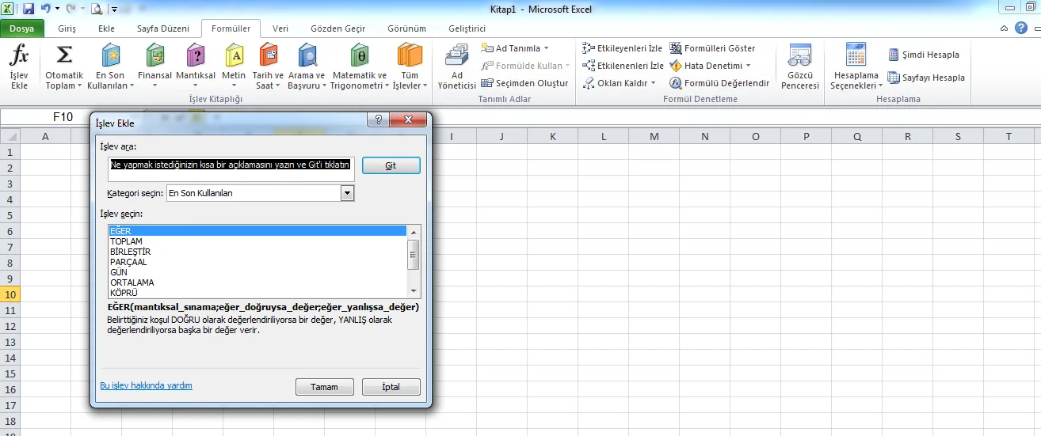Open Otomatik Toplam sigma icon
The height and width of the screenshot is (436, 1041).
tap(64, 57)
